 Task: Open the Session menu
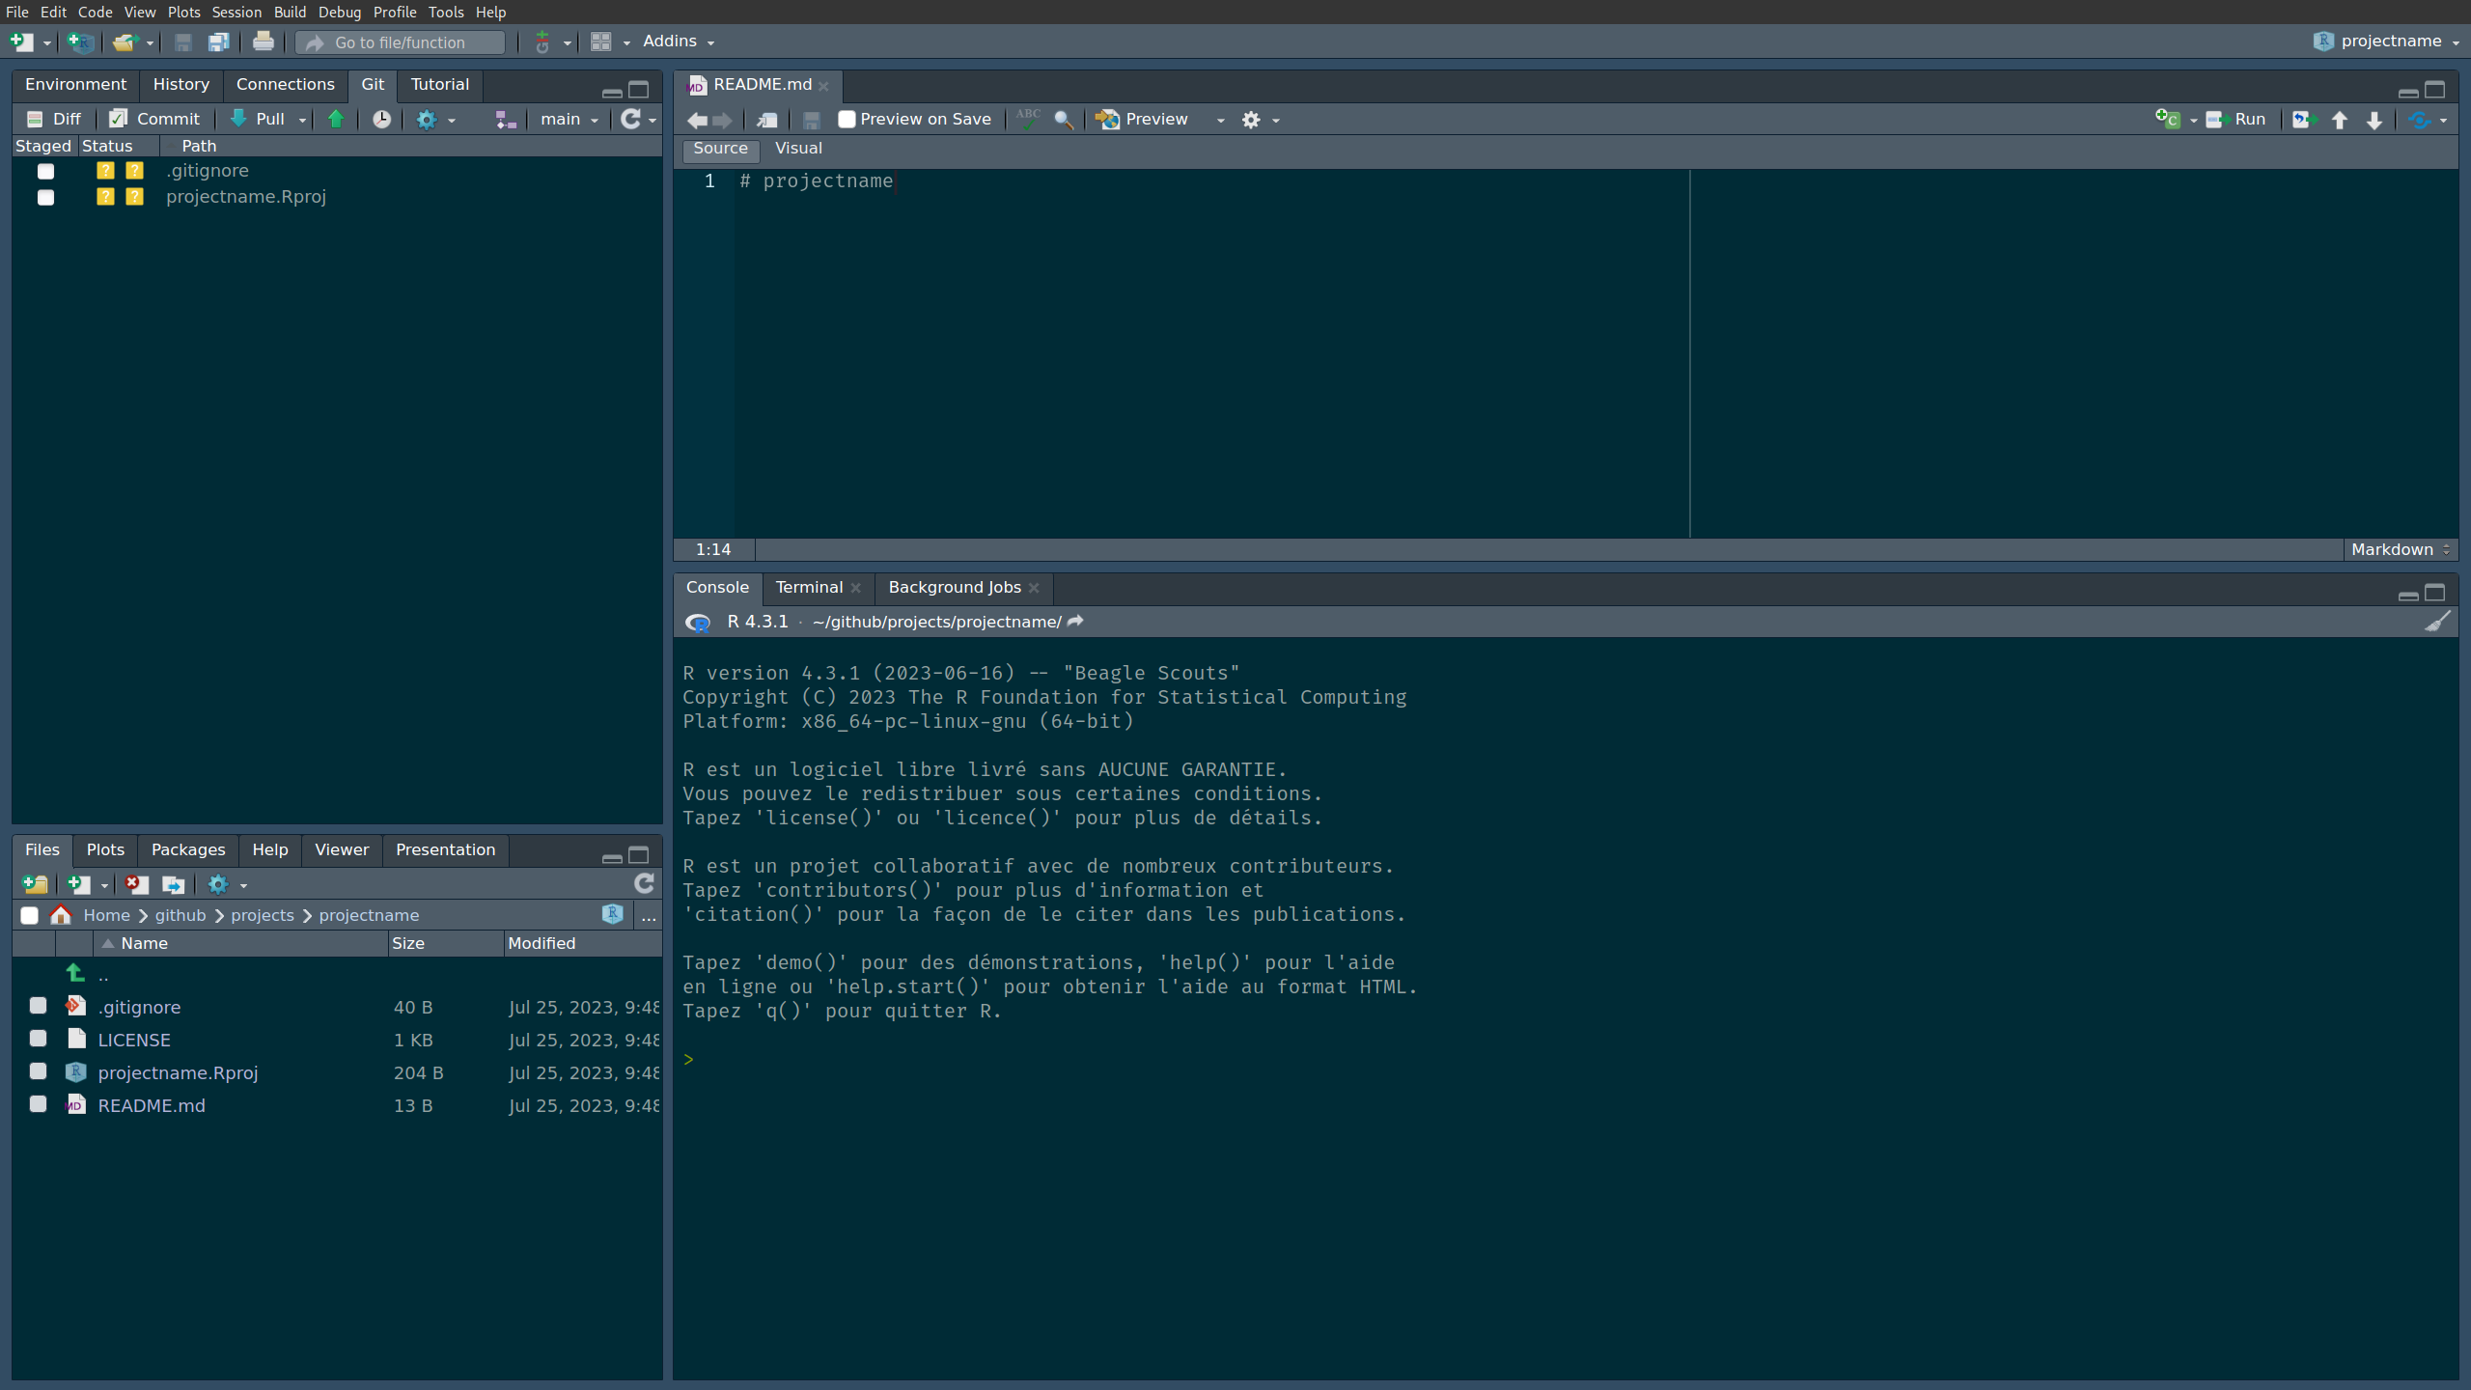236,12
